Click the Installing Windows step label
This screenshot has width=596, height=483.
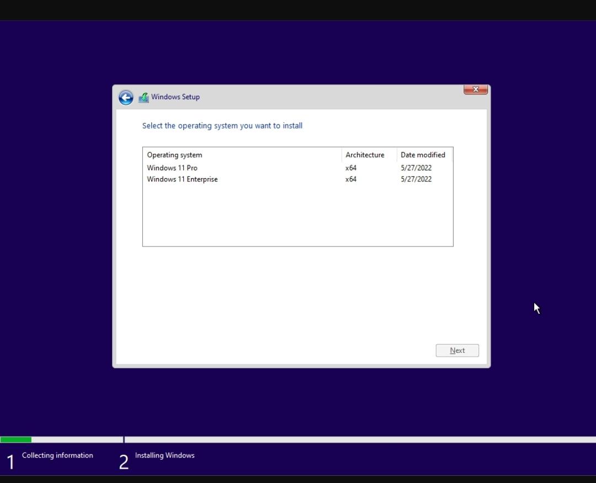pos(164,455)
